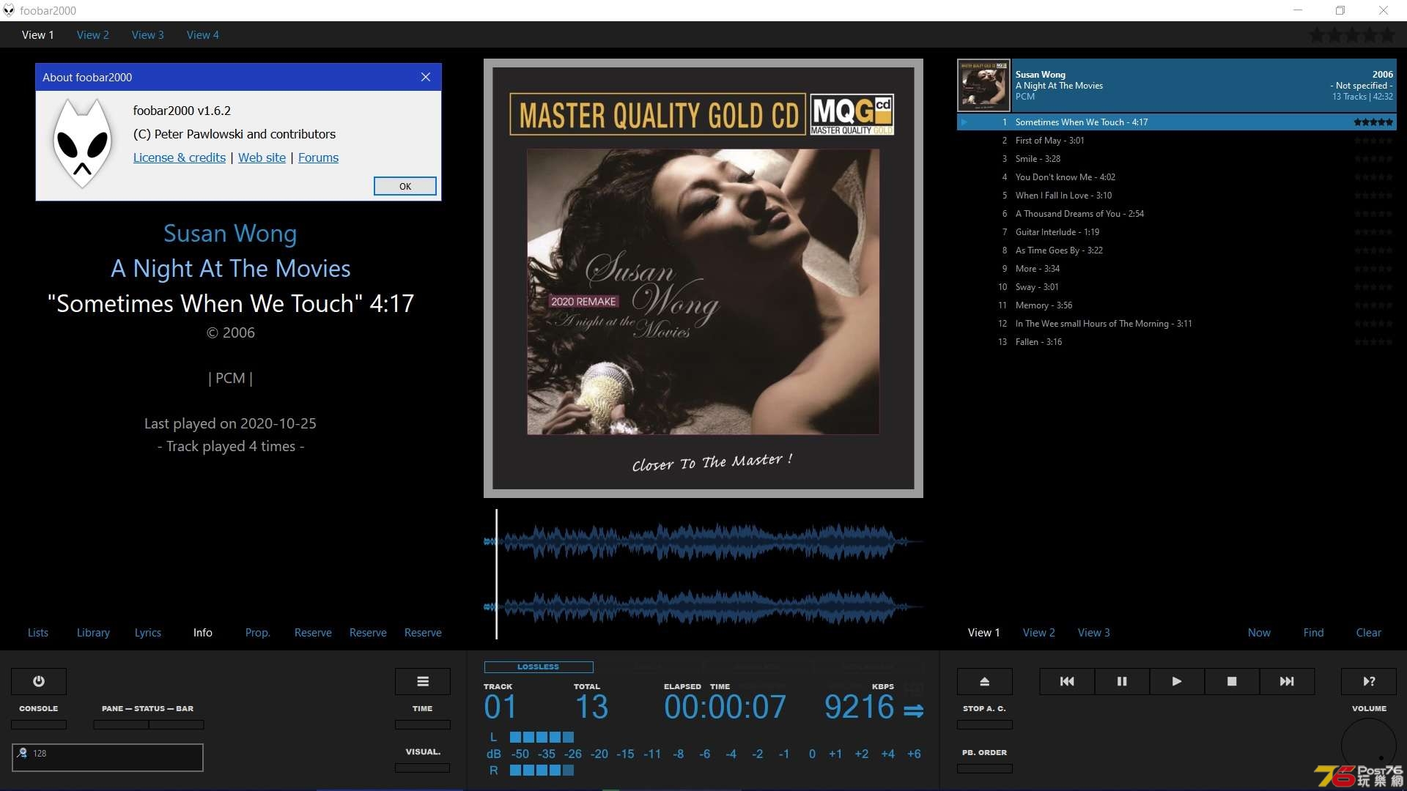Image resolution: width=1407 pixels, height=791 pixels.
Task: Click OK in the About dialog
Action: [405, 186]
